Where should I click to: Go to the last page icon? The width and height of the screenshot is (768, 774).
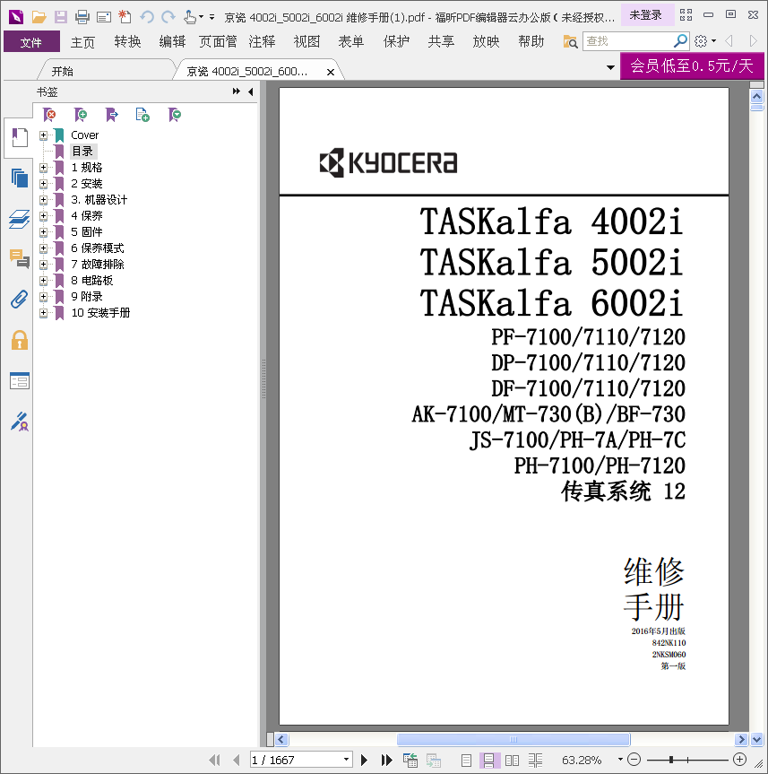pyautogui.click(x=386, y=760)
